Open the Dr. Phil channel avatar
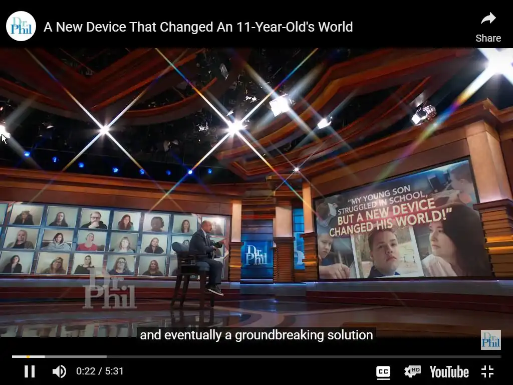 click(x=21, y=26)
